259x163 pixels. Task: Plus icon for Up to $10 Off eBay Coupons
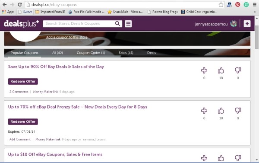pos(204,158)
